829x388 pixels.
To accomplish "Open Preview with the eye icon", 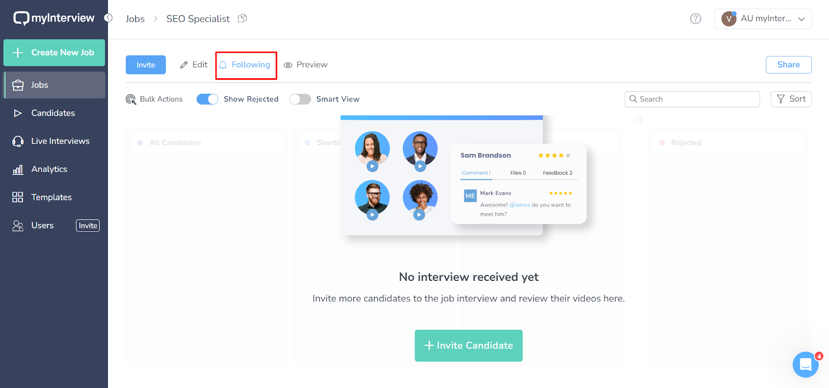I will [288, 65].
